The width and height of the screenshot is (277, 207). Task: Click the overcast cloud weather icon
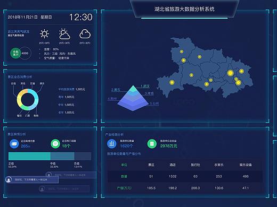(x=85, y=34)
